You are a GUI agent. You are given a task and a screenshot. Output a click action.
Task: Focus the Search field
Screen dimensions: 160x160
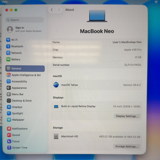click(x=25, y=20)
